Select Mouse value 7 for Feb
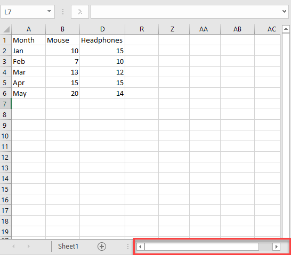 62,61
